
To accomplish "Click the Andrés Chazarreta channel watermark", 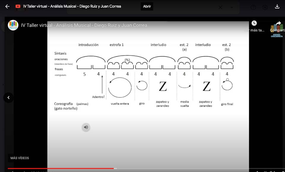I will [x=277, y=32].
